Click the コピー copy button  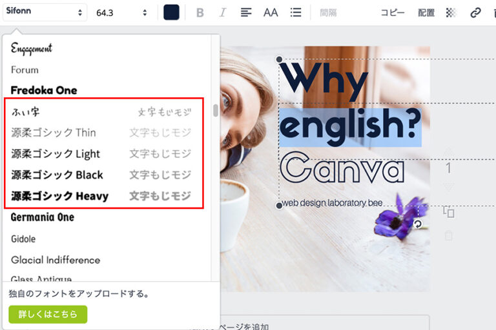tap(393, 13)
